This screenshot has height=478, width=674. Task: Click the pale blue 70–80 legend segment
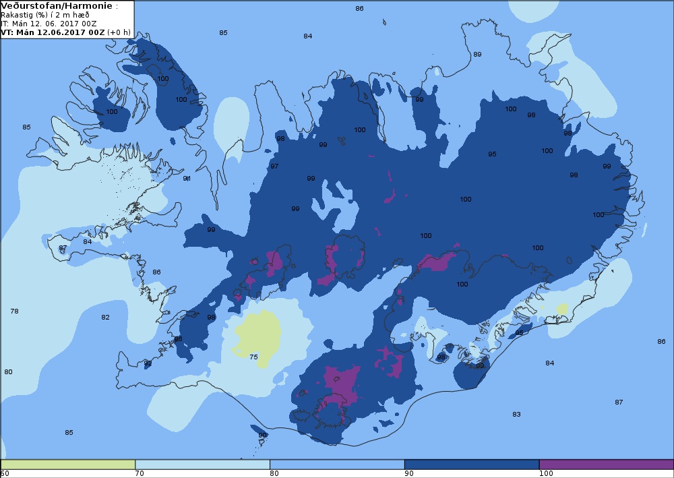click(x=202, y=465)
